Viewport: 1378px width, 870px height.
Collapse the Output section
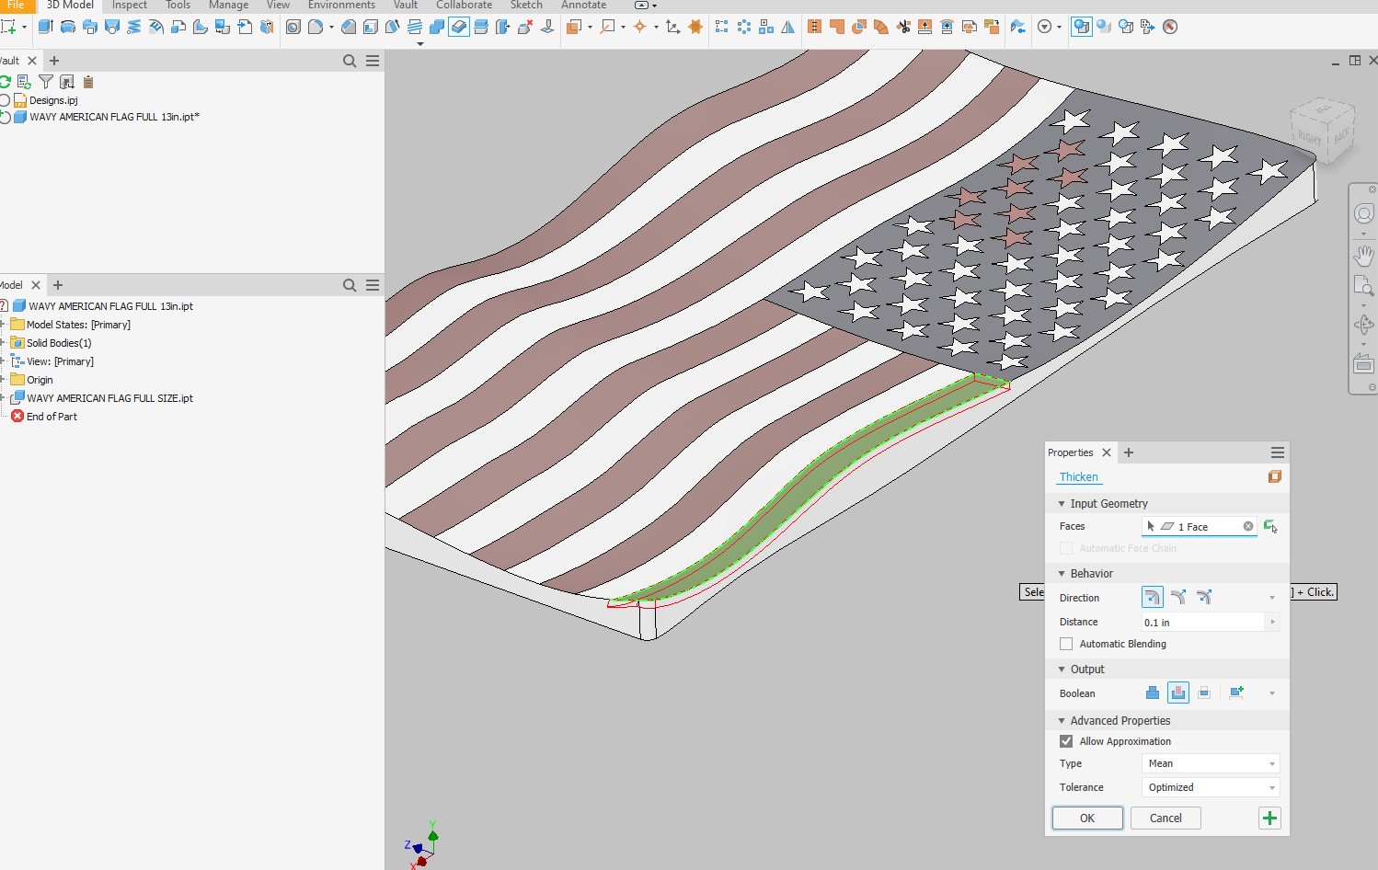pos(1062,670)
